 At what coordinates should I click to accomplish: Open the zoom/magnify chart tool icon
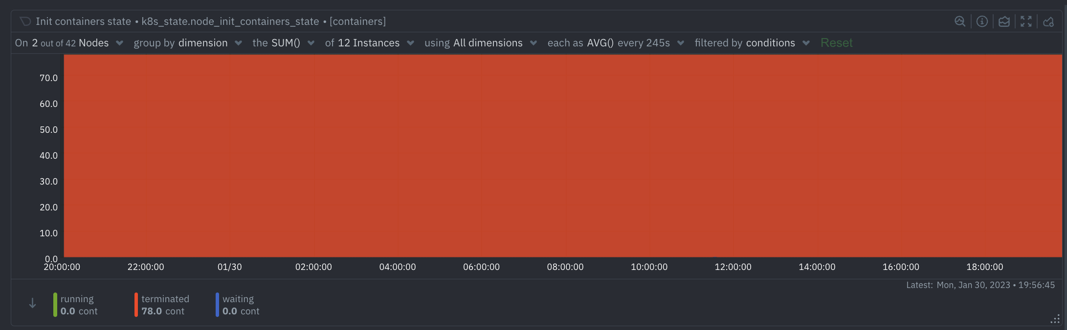click(960, 21)
